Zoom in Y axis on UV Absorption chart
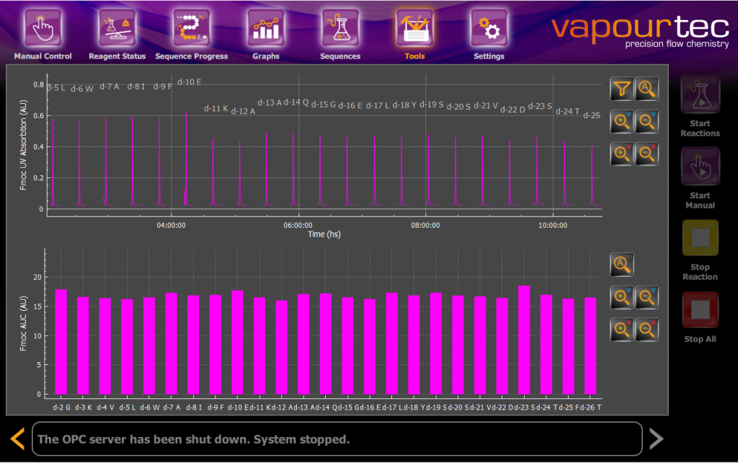This screenshot has width=738, height=463. [622, 121]
